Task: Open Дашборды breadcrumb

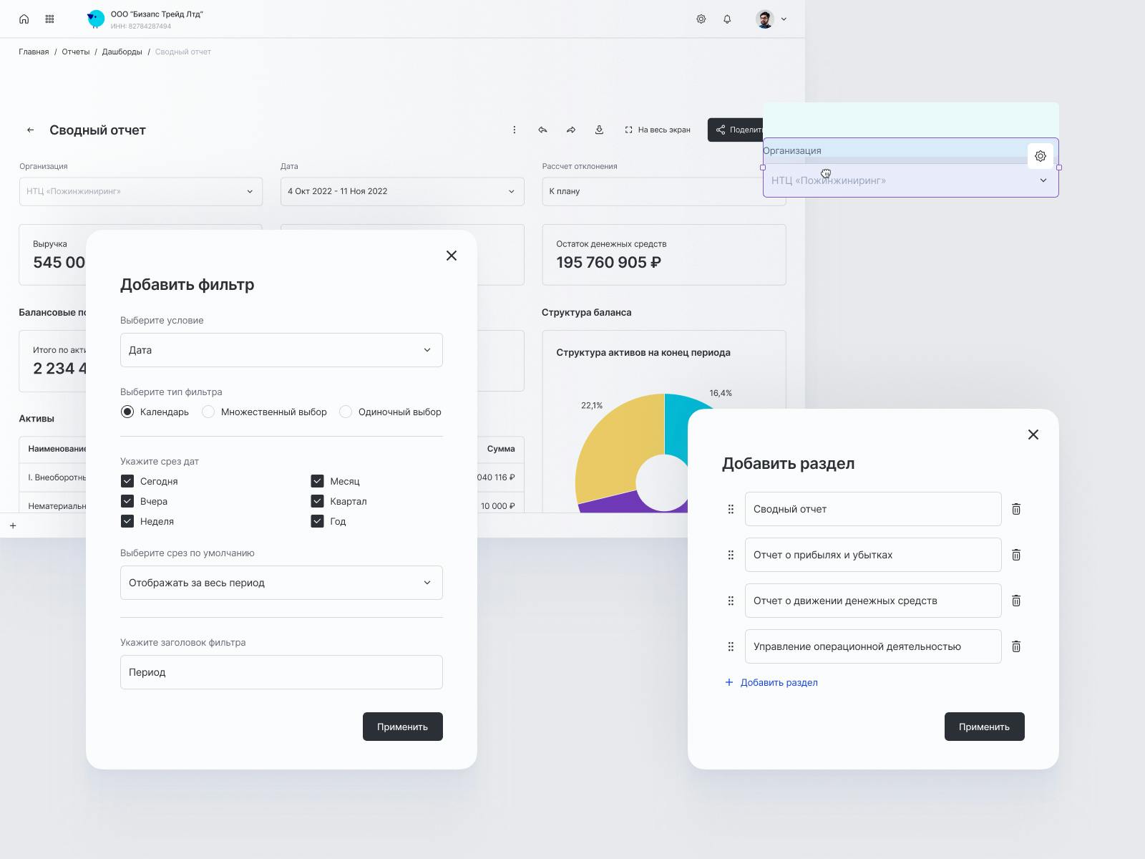Action: (122, 52)
